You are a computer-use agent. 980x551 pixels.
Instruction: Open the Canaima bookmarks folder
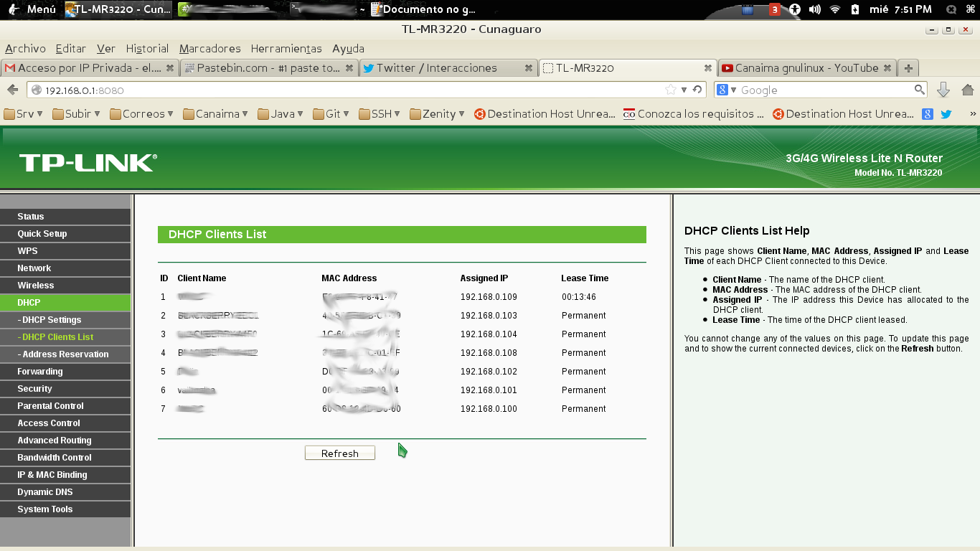pos(216,114)
